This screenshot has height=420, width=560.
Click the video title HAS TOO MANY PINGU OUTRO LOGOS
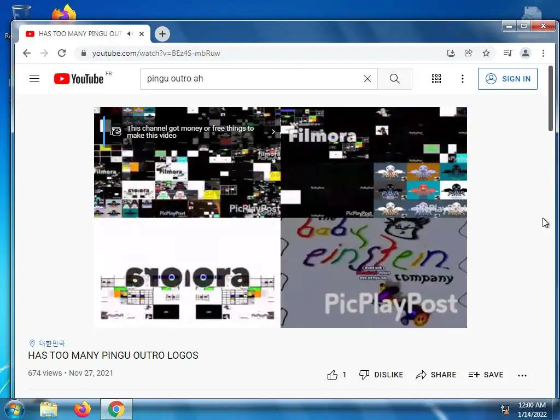113,355
